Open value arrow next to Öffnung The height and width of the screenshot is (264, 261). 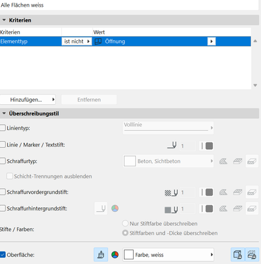coord(212,42)
